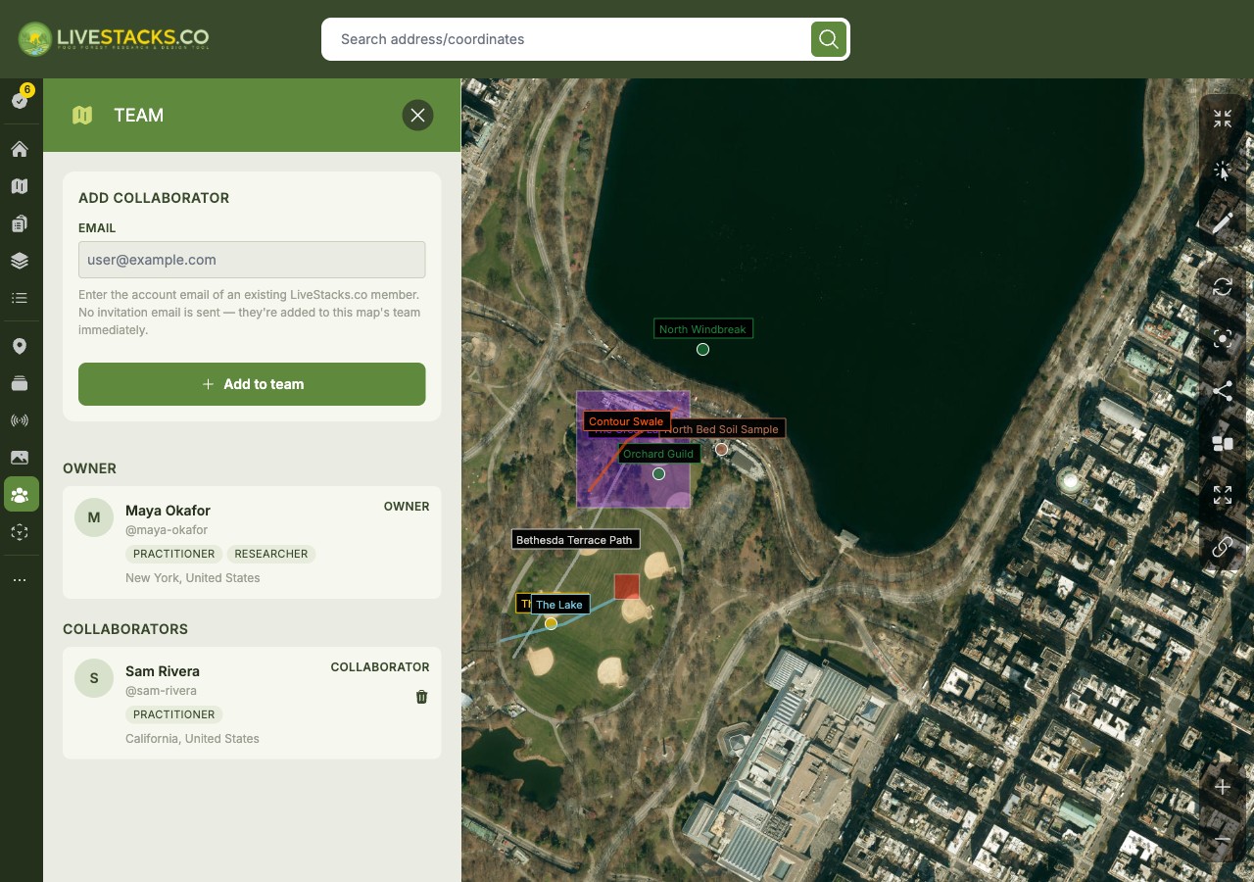1254x882 pixels.
Task: Open the broadcast signal sidebar icon
Action: [x=20, y=420]
